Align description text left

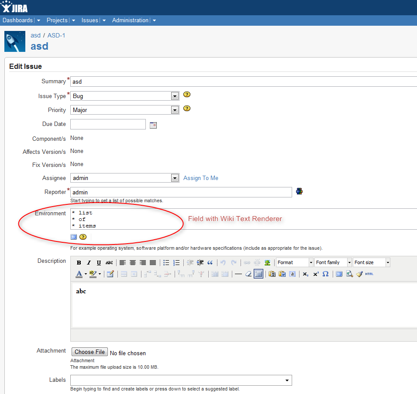[123, 262]
